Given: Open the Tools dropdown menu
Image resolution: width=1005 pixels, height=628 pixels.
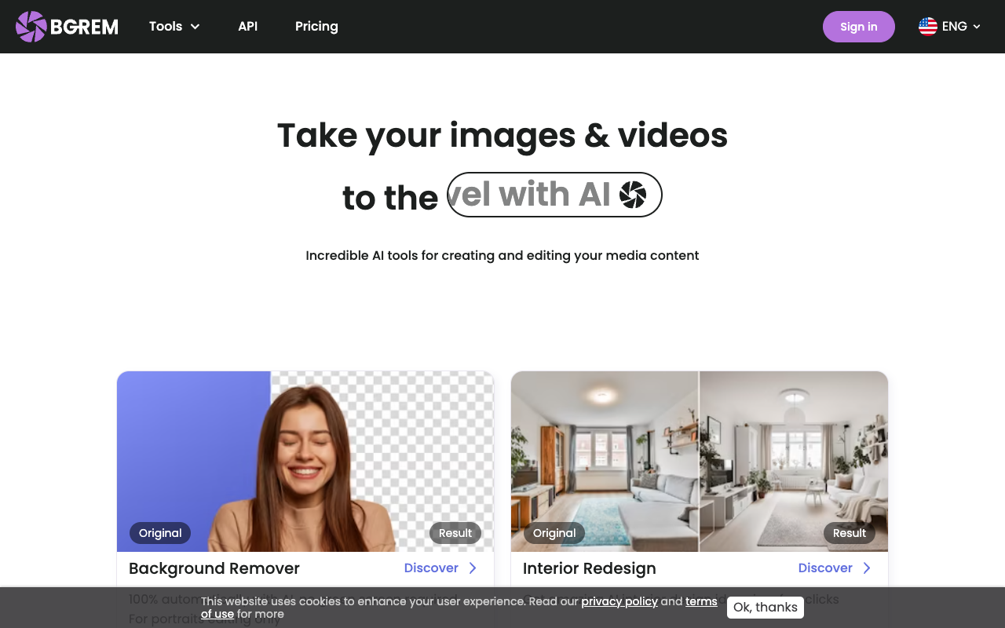Looking at the screenshot, I should pos(174,27).
